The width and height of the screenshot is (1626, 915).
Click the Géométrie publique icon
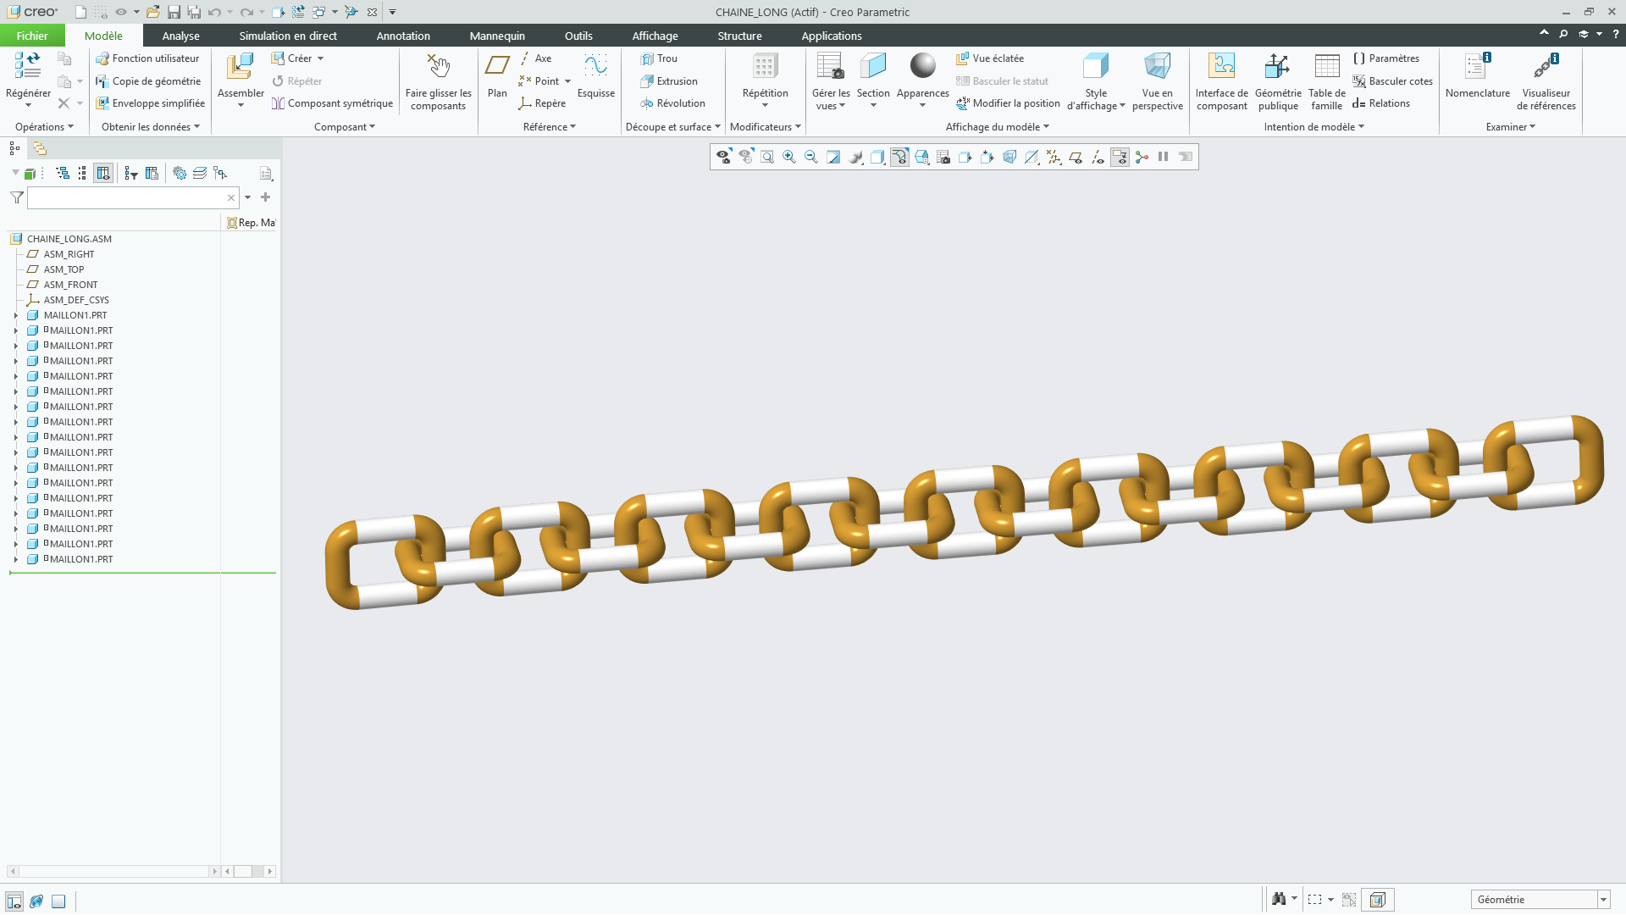(x=1277, y=66)
